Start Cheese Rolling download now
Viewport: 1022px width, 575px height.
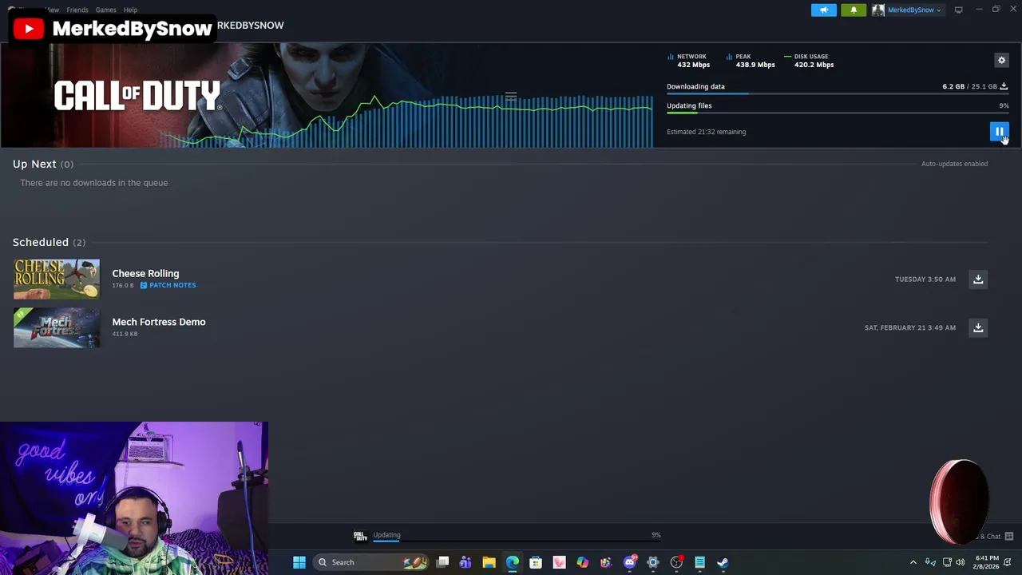tap(978, 279)
